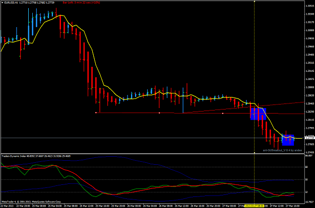Click the '26 Mar 20:00' time axis label
This screenshot has width=315, height=208.
tap(213, 206)
